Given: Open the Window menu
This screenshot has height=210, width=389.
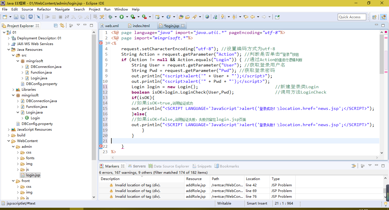Looking at the screenshot, I should coord(121,9).
